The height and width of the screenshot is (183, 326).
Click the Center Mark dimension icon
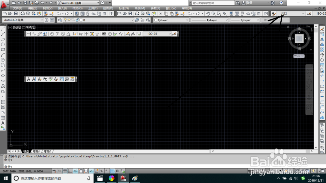coord(110,34)
